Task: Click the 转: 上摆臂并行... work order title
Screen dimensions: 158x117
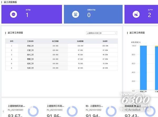Action: (94, 106)
